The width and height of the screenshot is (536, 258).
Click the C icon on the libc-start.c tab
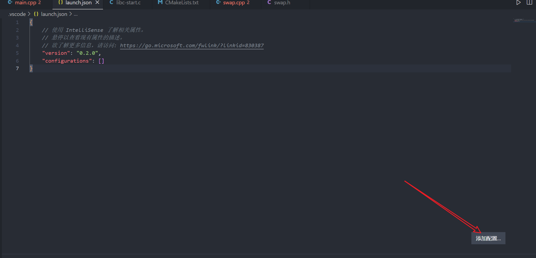(111, 2)
